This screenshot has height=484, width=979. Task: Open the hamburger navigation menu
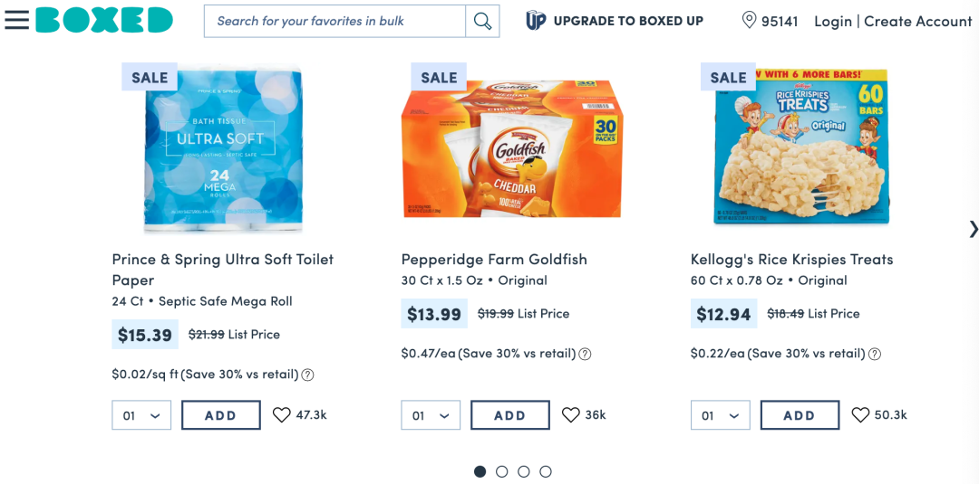(x=17, y=20)
